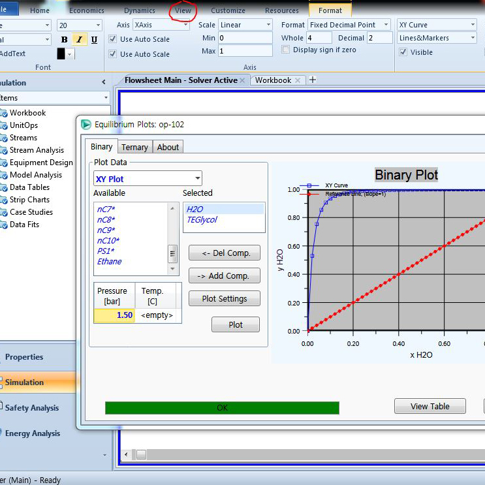Image resolution: width=485 pixels, height=485 pixels.
Task: Toggle Italic font formatting
Action: tap(79, 40)
